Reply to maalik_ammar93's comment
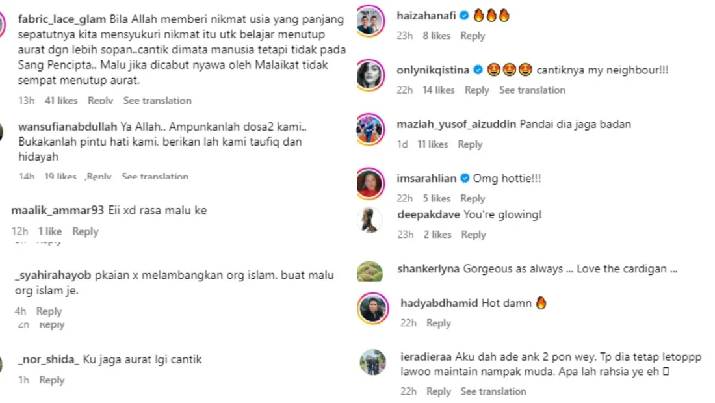 (85, 231)
